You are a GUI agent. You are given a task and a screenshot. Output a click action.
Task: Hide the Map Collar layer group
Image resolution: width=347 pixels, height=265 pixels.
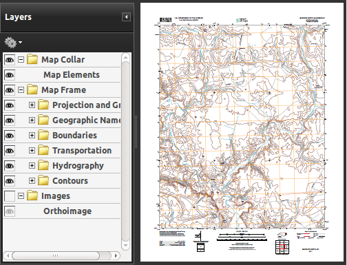tap(10, 60)
